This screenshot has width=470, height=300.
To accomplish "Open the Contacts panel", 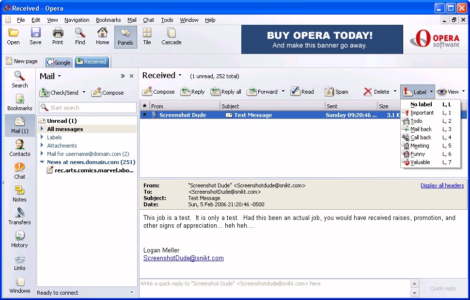I will [19, 148].
